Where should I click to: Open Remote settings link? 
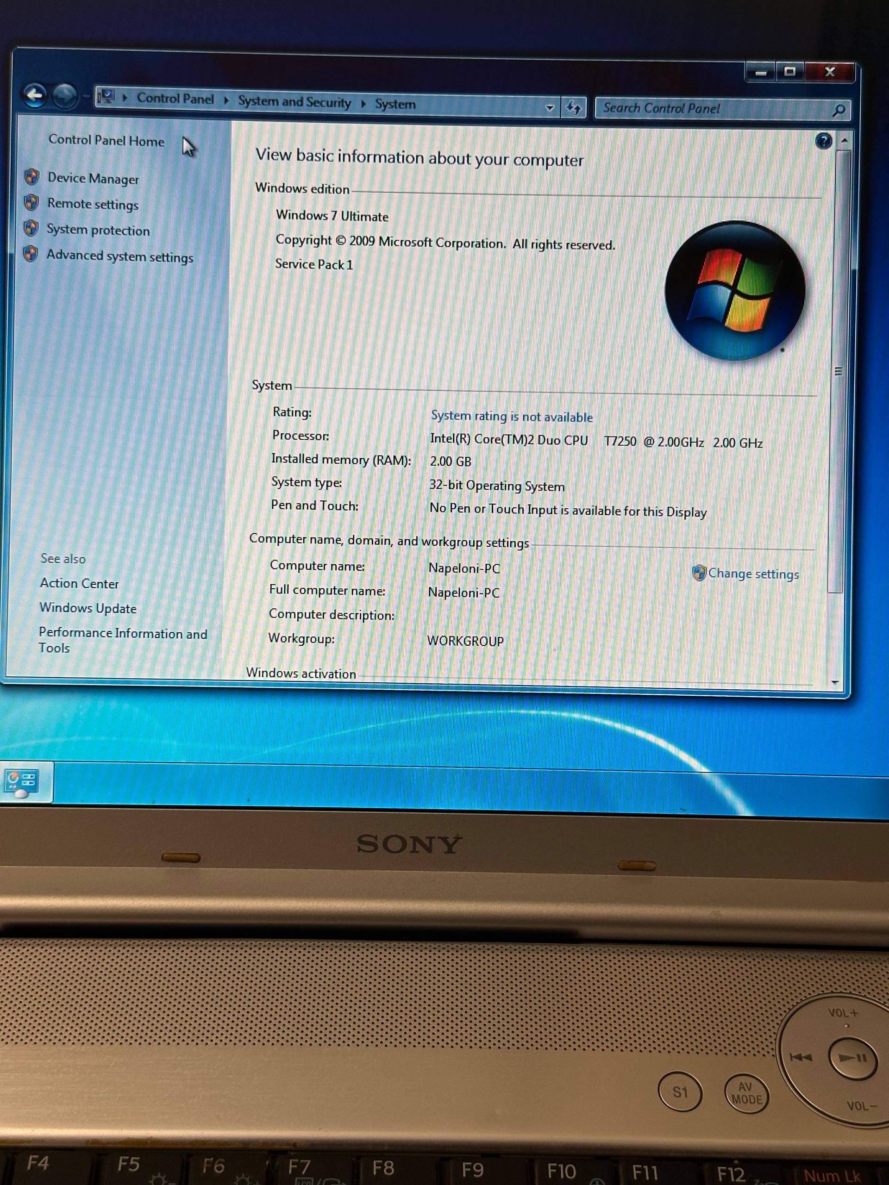[x=93, y=204]
